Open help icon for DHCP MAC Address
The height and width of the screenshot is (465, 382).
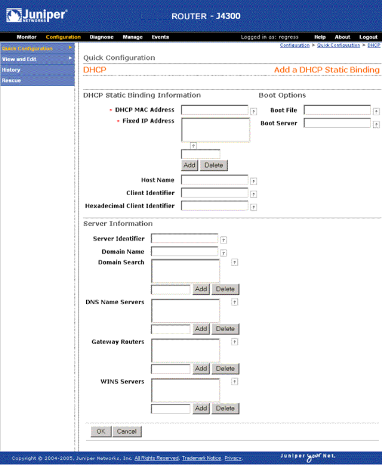point(254,112)
